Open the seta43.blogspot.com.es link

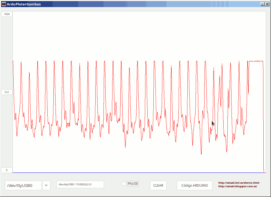[x=238, y=186]
